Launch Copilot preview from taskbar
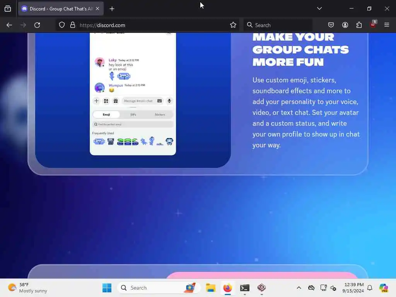The height and width of the screenshot is (297, 396). 384,288
